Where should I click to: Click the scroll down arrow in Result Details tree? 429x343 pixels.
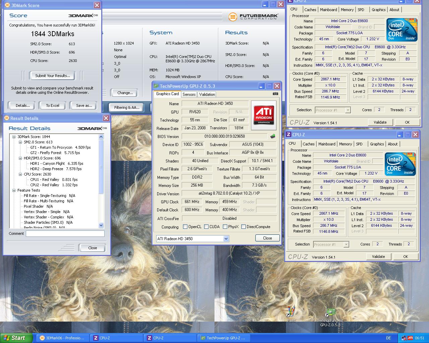pyautogui.click(x=101, y=225)
